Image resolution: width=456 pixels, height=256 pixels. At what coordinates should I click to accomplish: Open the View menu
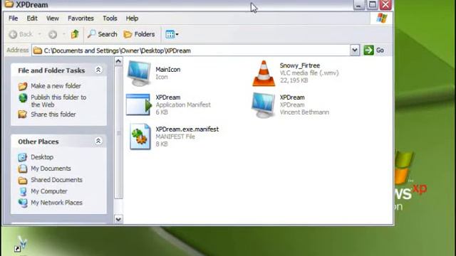[53, 18]
